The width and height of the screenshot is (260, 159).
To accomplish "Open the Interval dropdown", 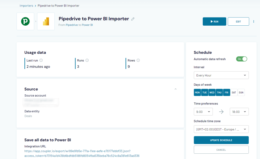I will 221,75.
